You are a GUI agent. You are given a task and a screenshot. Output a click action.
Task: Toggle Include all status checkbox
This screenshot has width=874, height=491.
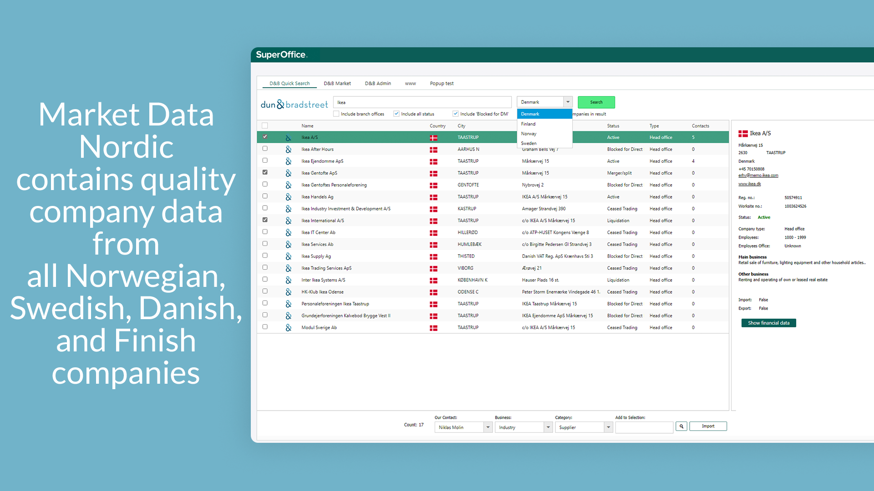click(x=396, y=114)
